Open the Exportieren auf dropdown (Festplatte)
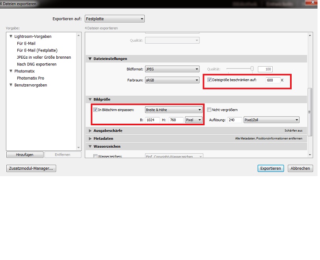320x260 pixels. click(115, 19)
